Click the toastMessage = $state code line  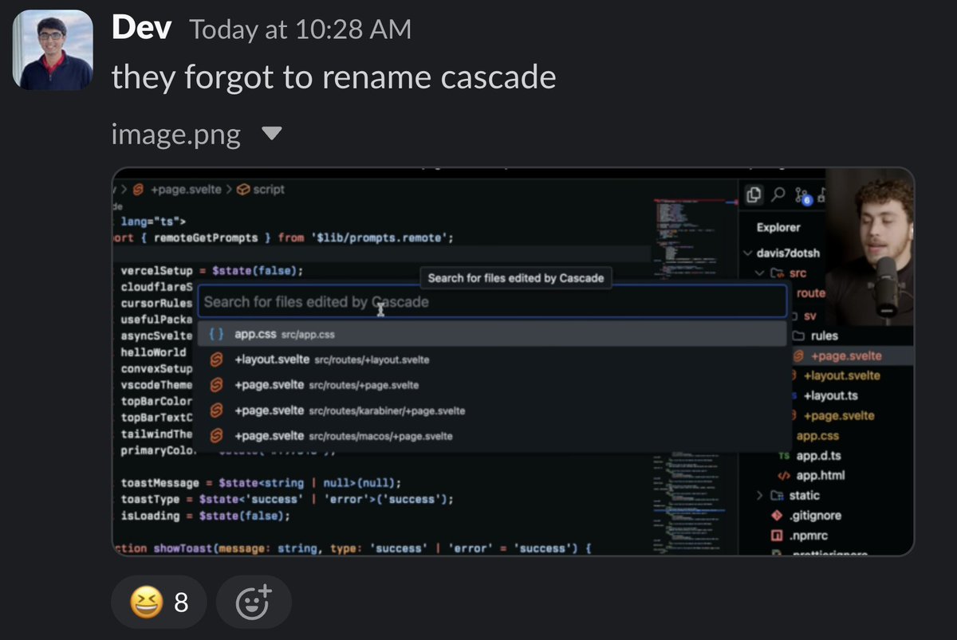point(261,483)
